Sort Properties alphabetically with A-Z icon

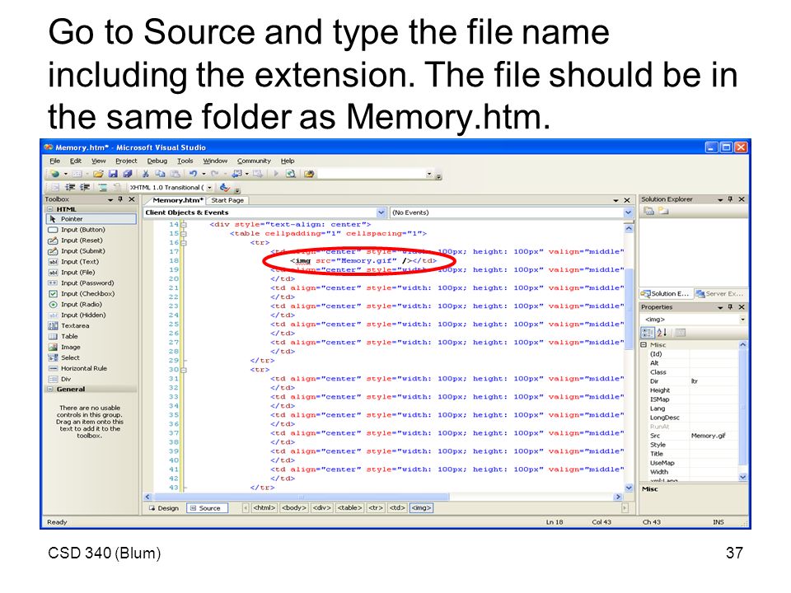[x=662, y=332]
